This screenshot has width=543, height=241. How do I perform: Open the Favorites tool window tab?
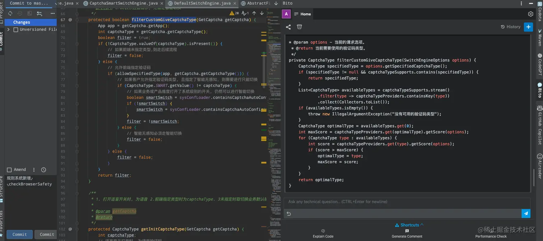[2, 223]
